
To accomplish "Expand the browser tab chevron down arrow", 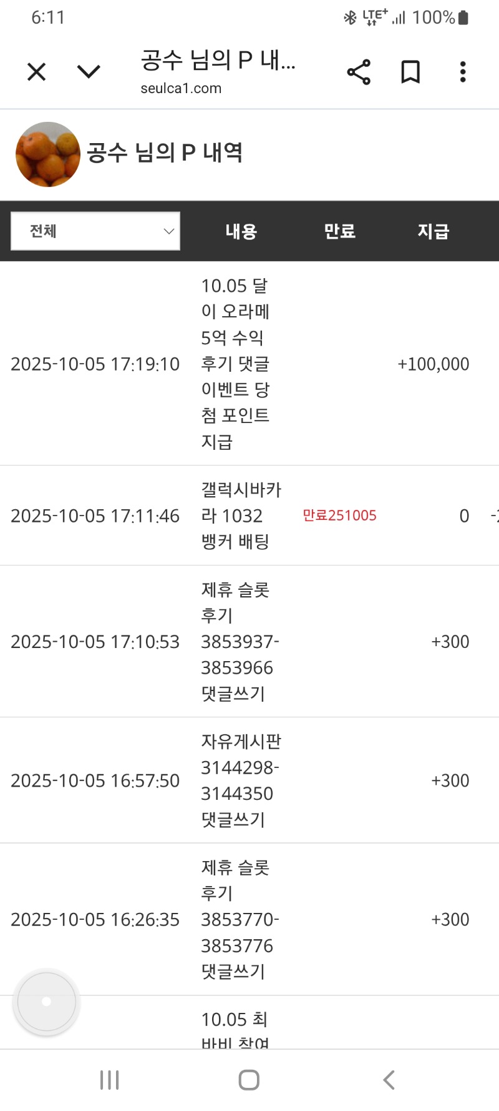I will coord(89,72).
